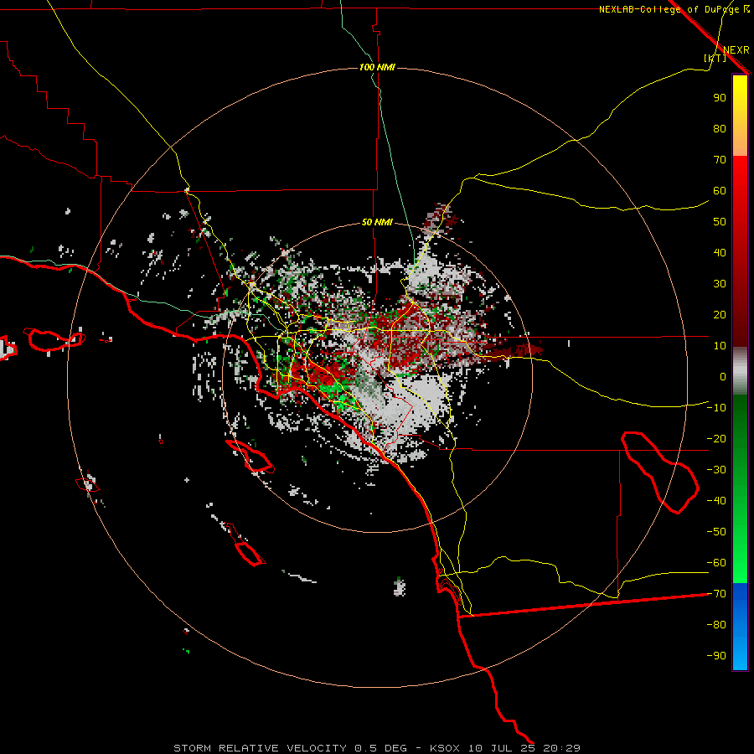Click the positive "20" scale value
This screenshot has width=754, height=754.
tap(720, 314)
